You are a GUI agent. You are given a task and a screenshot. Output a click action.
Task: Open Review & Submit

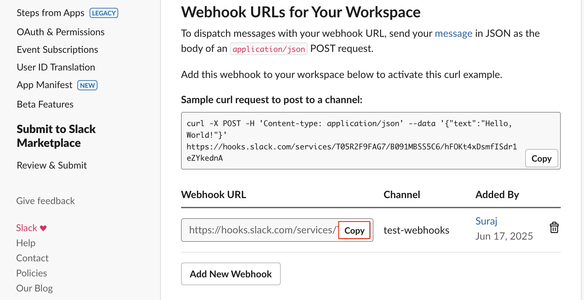pyautogui.click(x=52, y=165)
